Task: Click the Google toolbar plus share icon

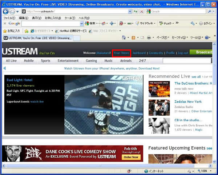Action: (x=112, y=23)
